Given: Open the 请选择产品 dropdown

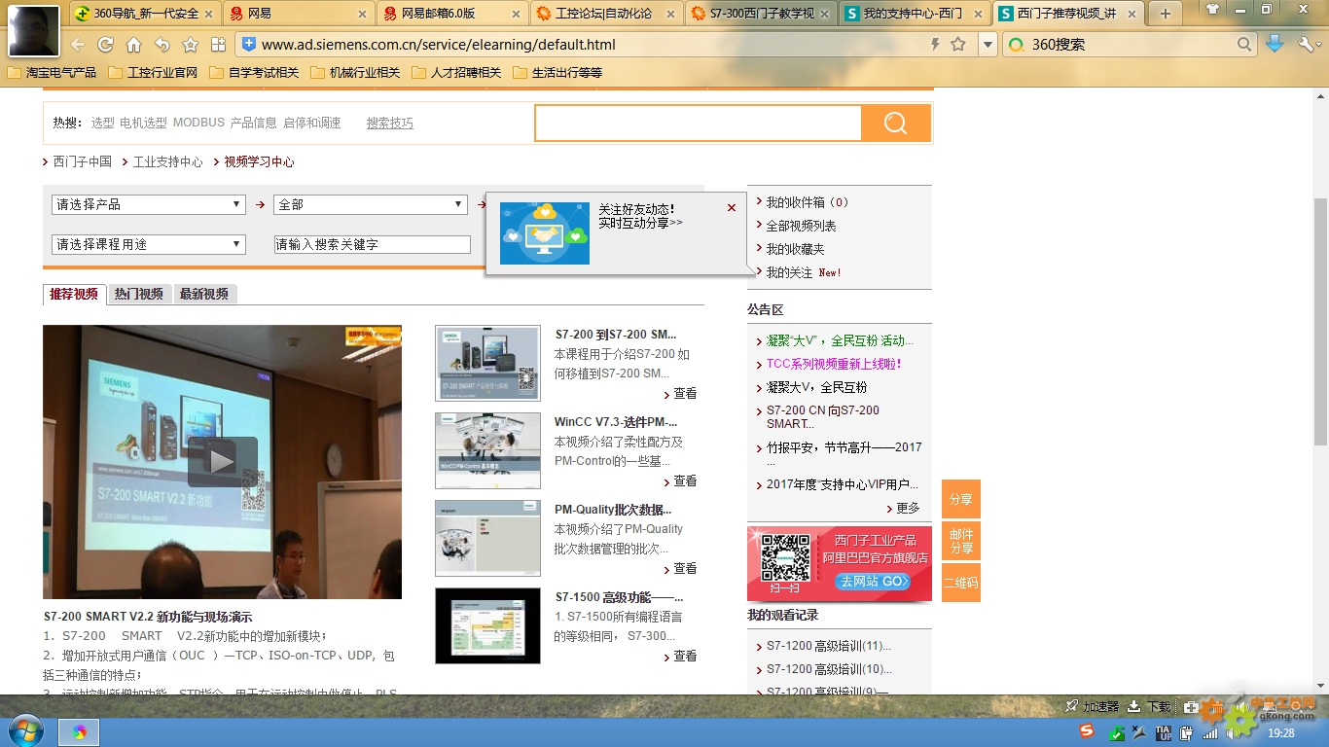Looking at the screenshot, I should 148,204.
